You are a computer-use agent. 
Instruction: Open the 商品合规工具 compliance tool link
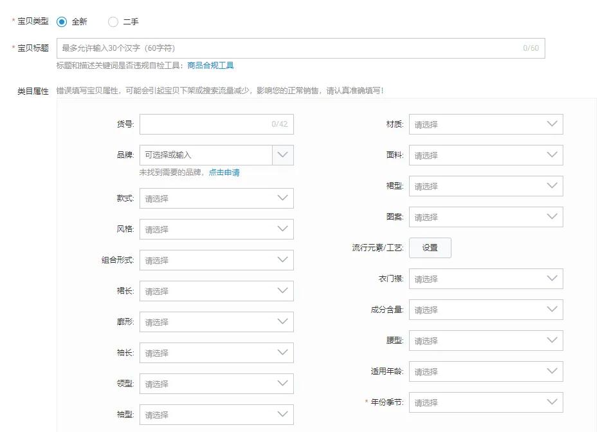click(x=212, y=64)
